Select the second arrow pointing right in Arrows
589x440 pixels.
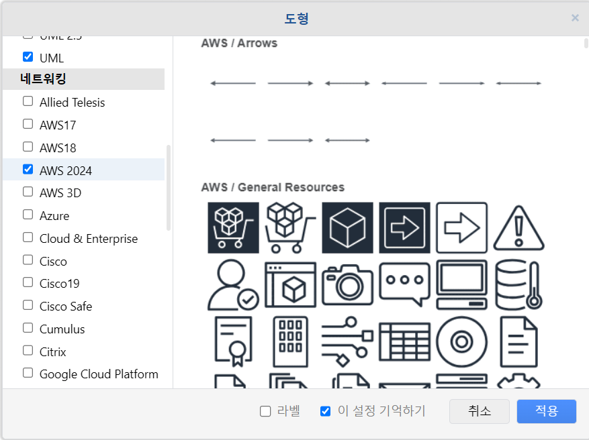pos(290,83)
